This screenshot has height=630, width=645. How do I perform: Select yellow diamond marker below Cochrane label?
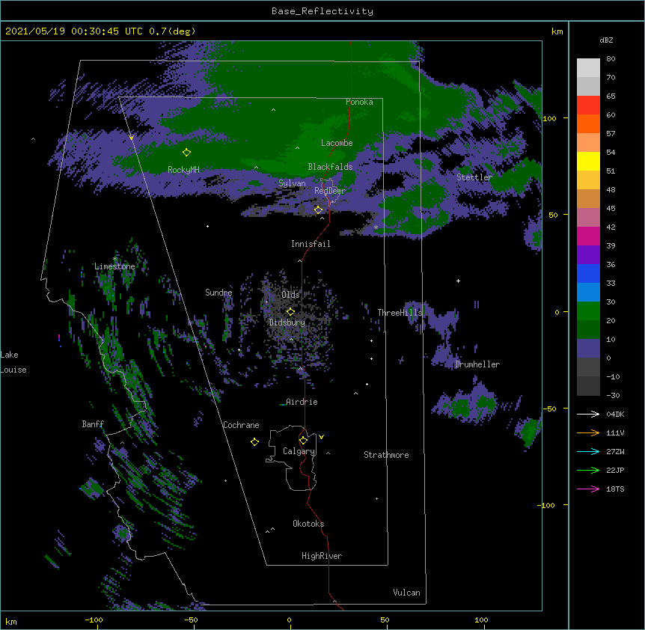click(x=254, y=441)
